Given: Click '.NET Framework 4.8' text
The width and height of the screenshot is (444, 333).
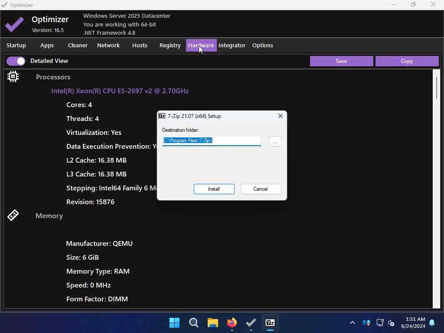Looking at the screenshot, I should click(109, 33).
